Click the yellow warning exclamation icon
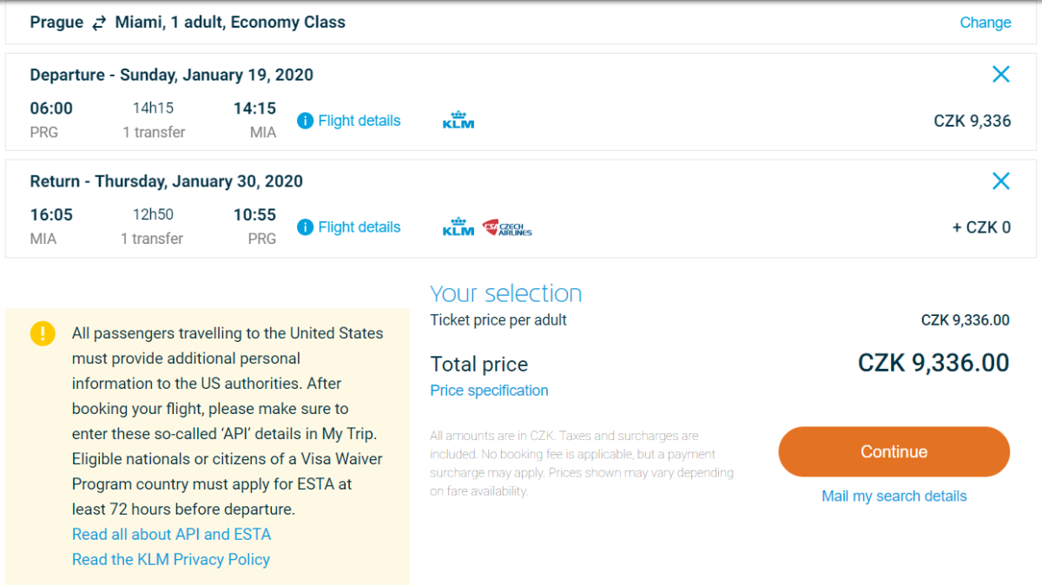 pos(43,333)
